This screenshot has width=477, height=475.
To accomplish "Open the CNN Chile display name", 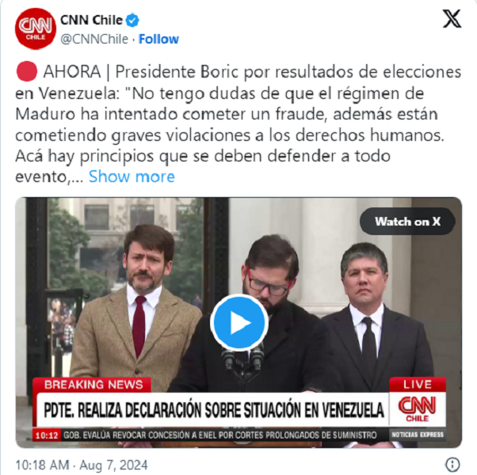I will 92,20.
